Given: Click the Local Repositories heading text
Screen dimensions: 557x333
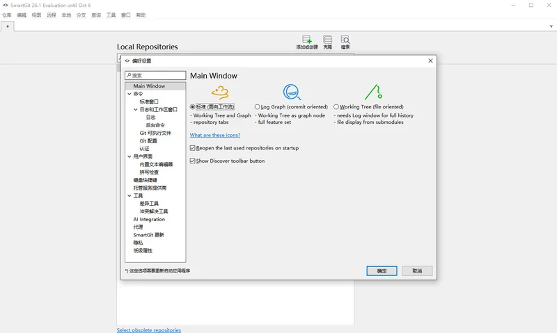Looking at the screenshot, I should click(x=148, y=47).
